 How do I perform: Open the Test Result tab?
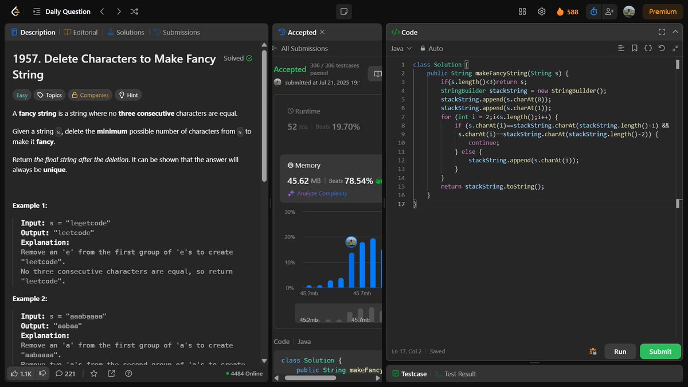456,374
